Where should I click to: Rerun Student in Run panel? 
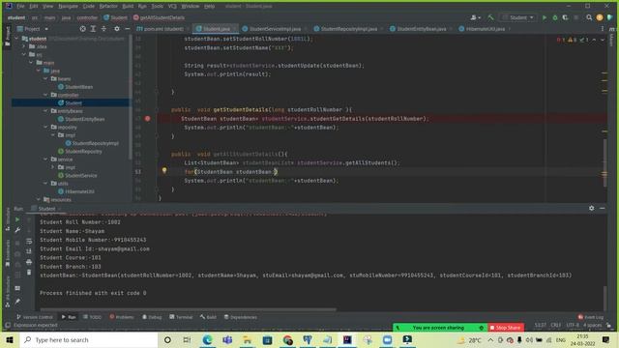click(x=17, y=219)
